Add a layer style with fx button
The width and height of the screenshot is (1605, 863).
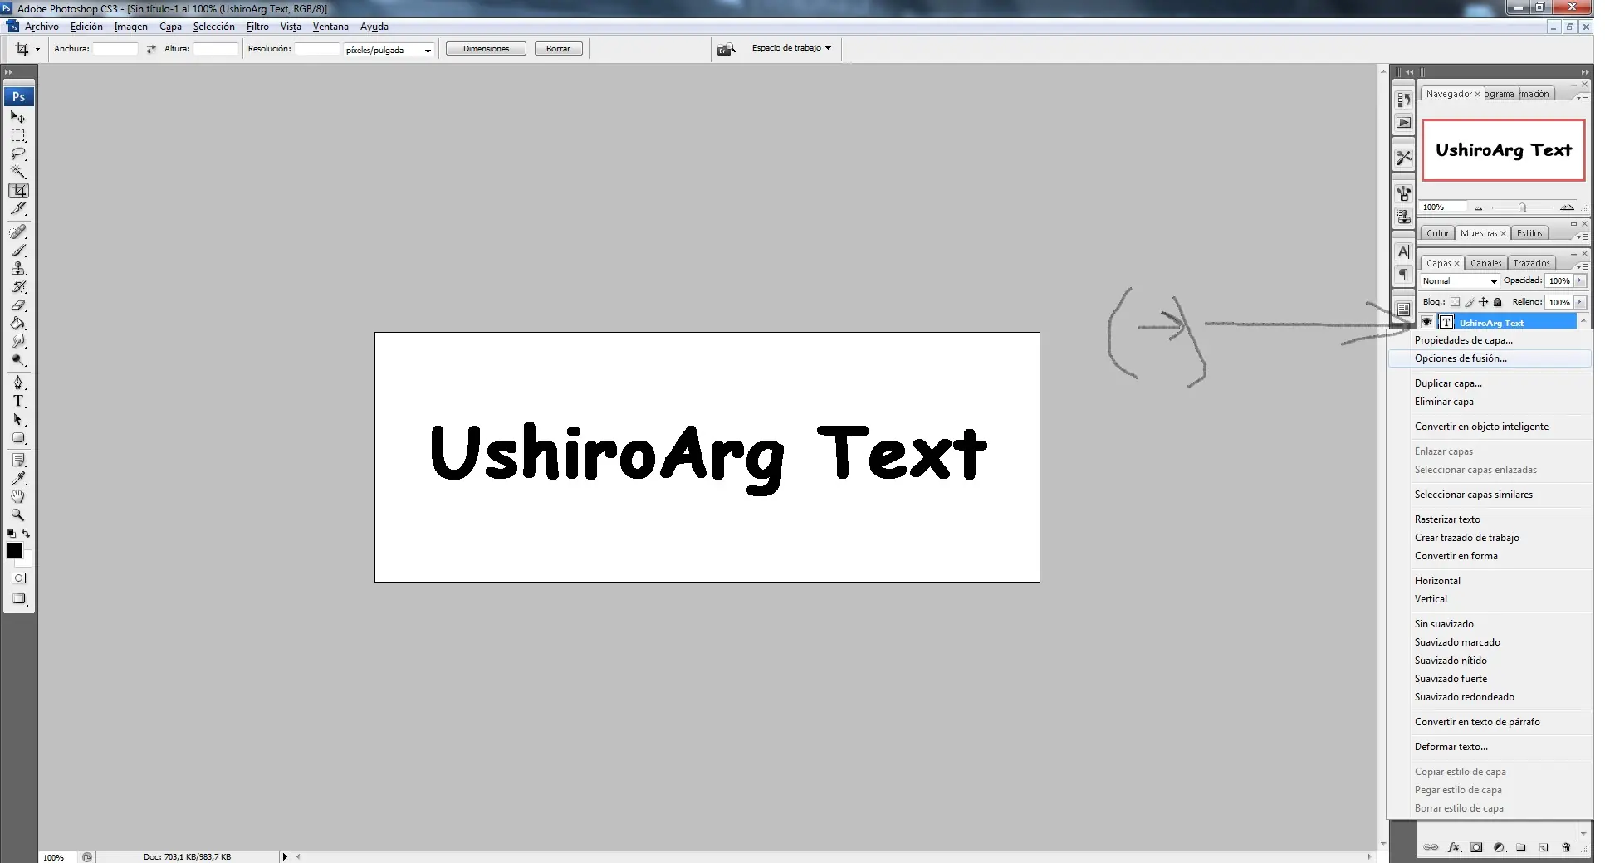point(1454,847)
